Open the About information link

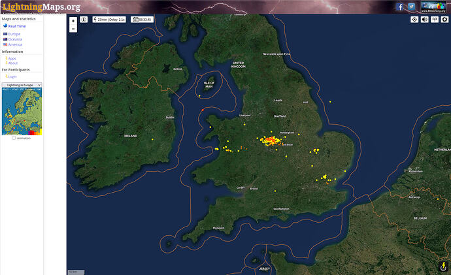[13, 63]
